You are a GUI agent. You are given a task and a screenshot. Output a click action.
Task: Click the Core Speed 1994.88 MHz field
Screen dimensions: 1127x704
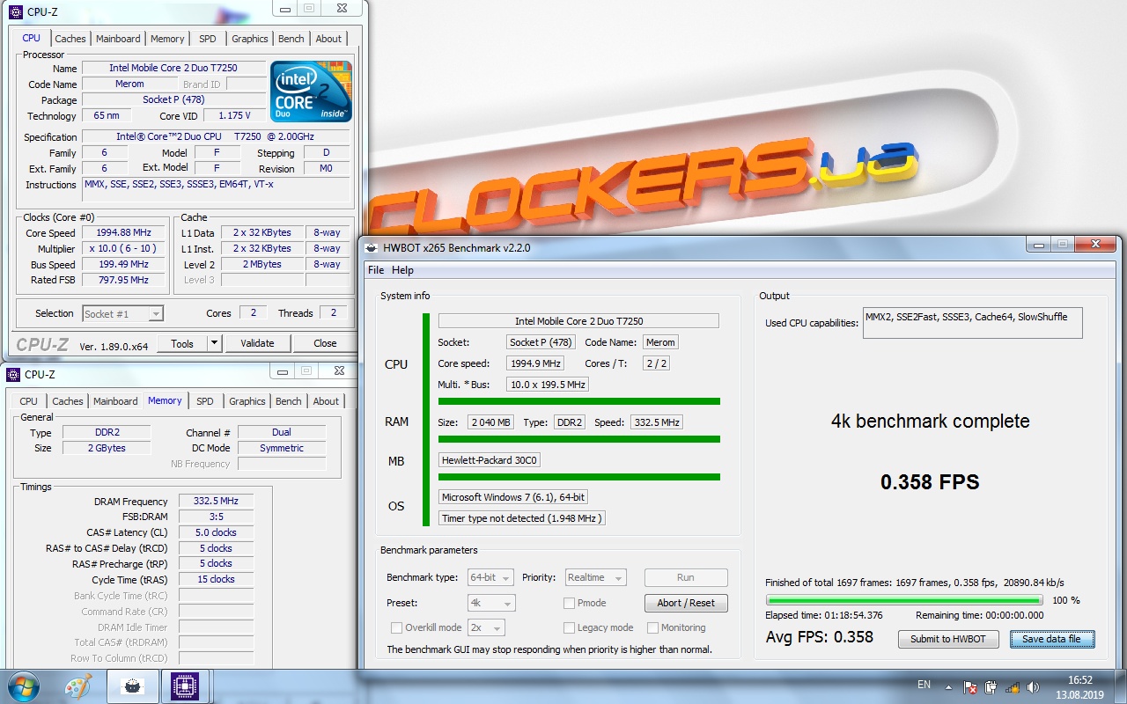click(124, 233)
